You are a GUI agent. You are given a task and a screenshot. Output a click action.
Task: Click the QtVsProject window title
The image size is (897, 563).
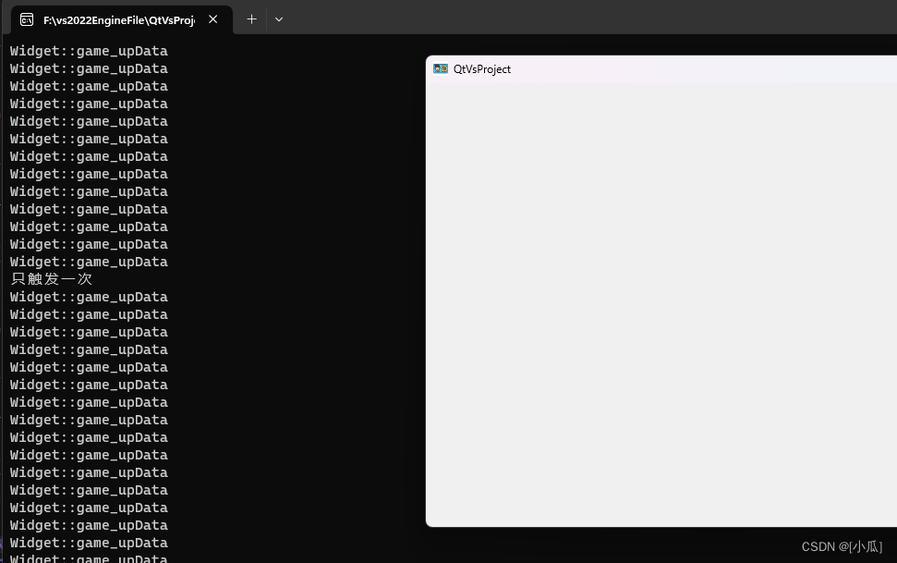click(481, 69)
